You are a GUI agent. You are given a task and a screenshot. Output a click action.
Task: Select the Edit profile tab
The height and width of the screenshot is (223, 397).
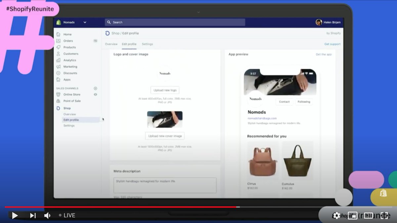point(129,44)
